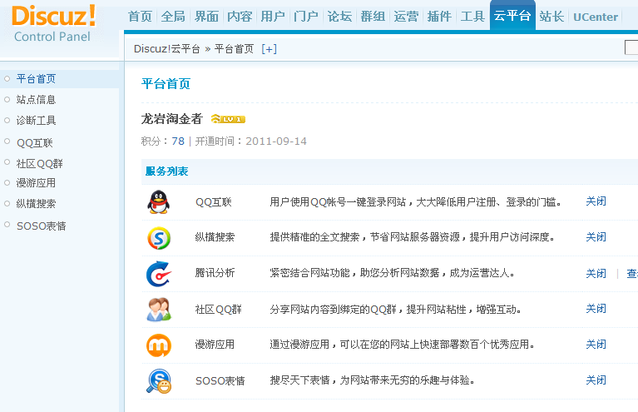Open 漫游应用 in the sidebar

[x=37, y=183]
